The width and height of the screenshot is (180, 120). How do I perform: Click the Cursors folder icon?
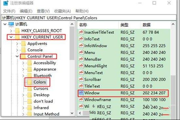[x=30, y=89]
